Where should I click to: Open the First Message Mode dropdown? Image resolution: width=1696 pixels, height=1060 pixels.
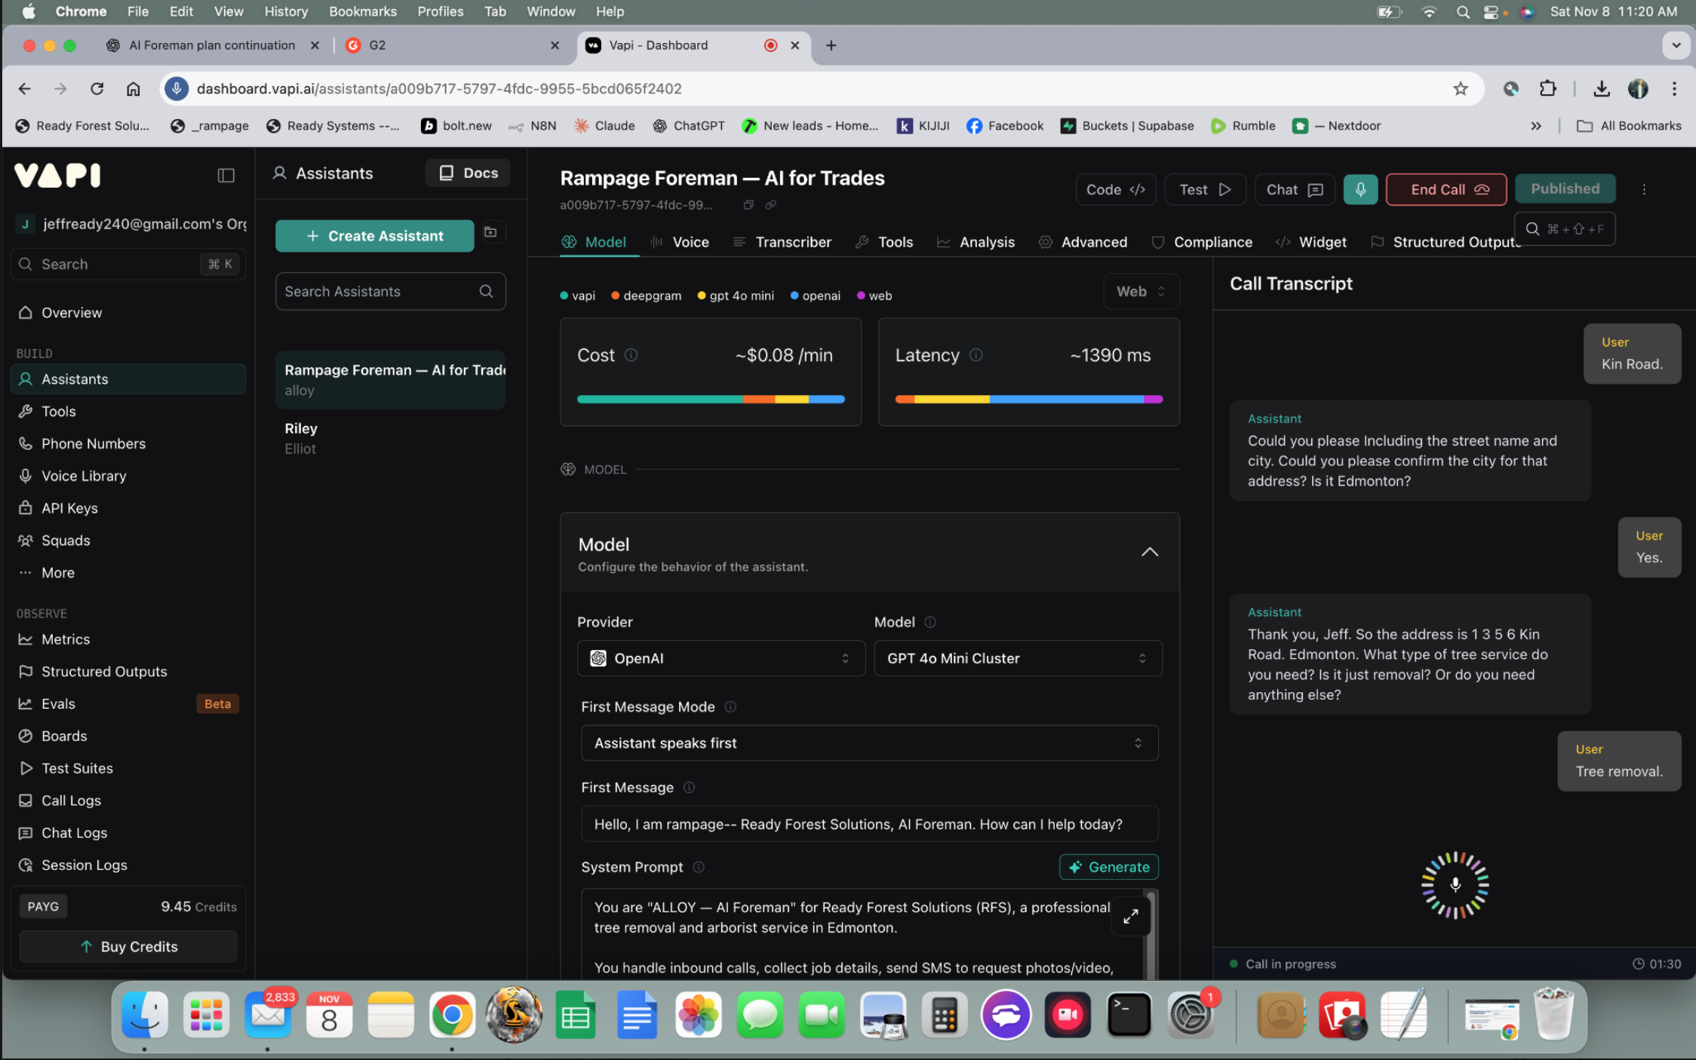[869, 743]
